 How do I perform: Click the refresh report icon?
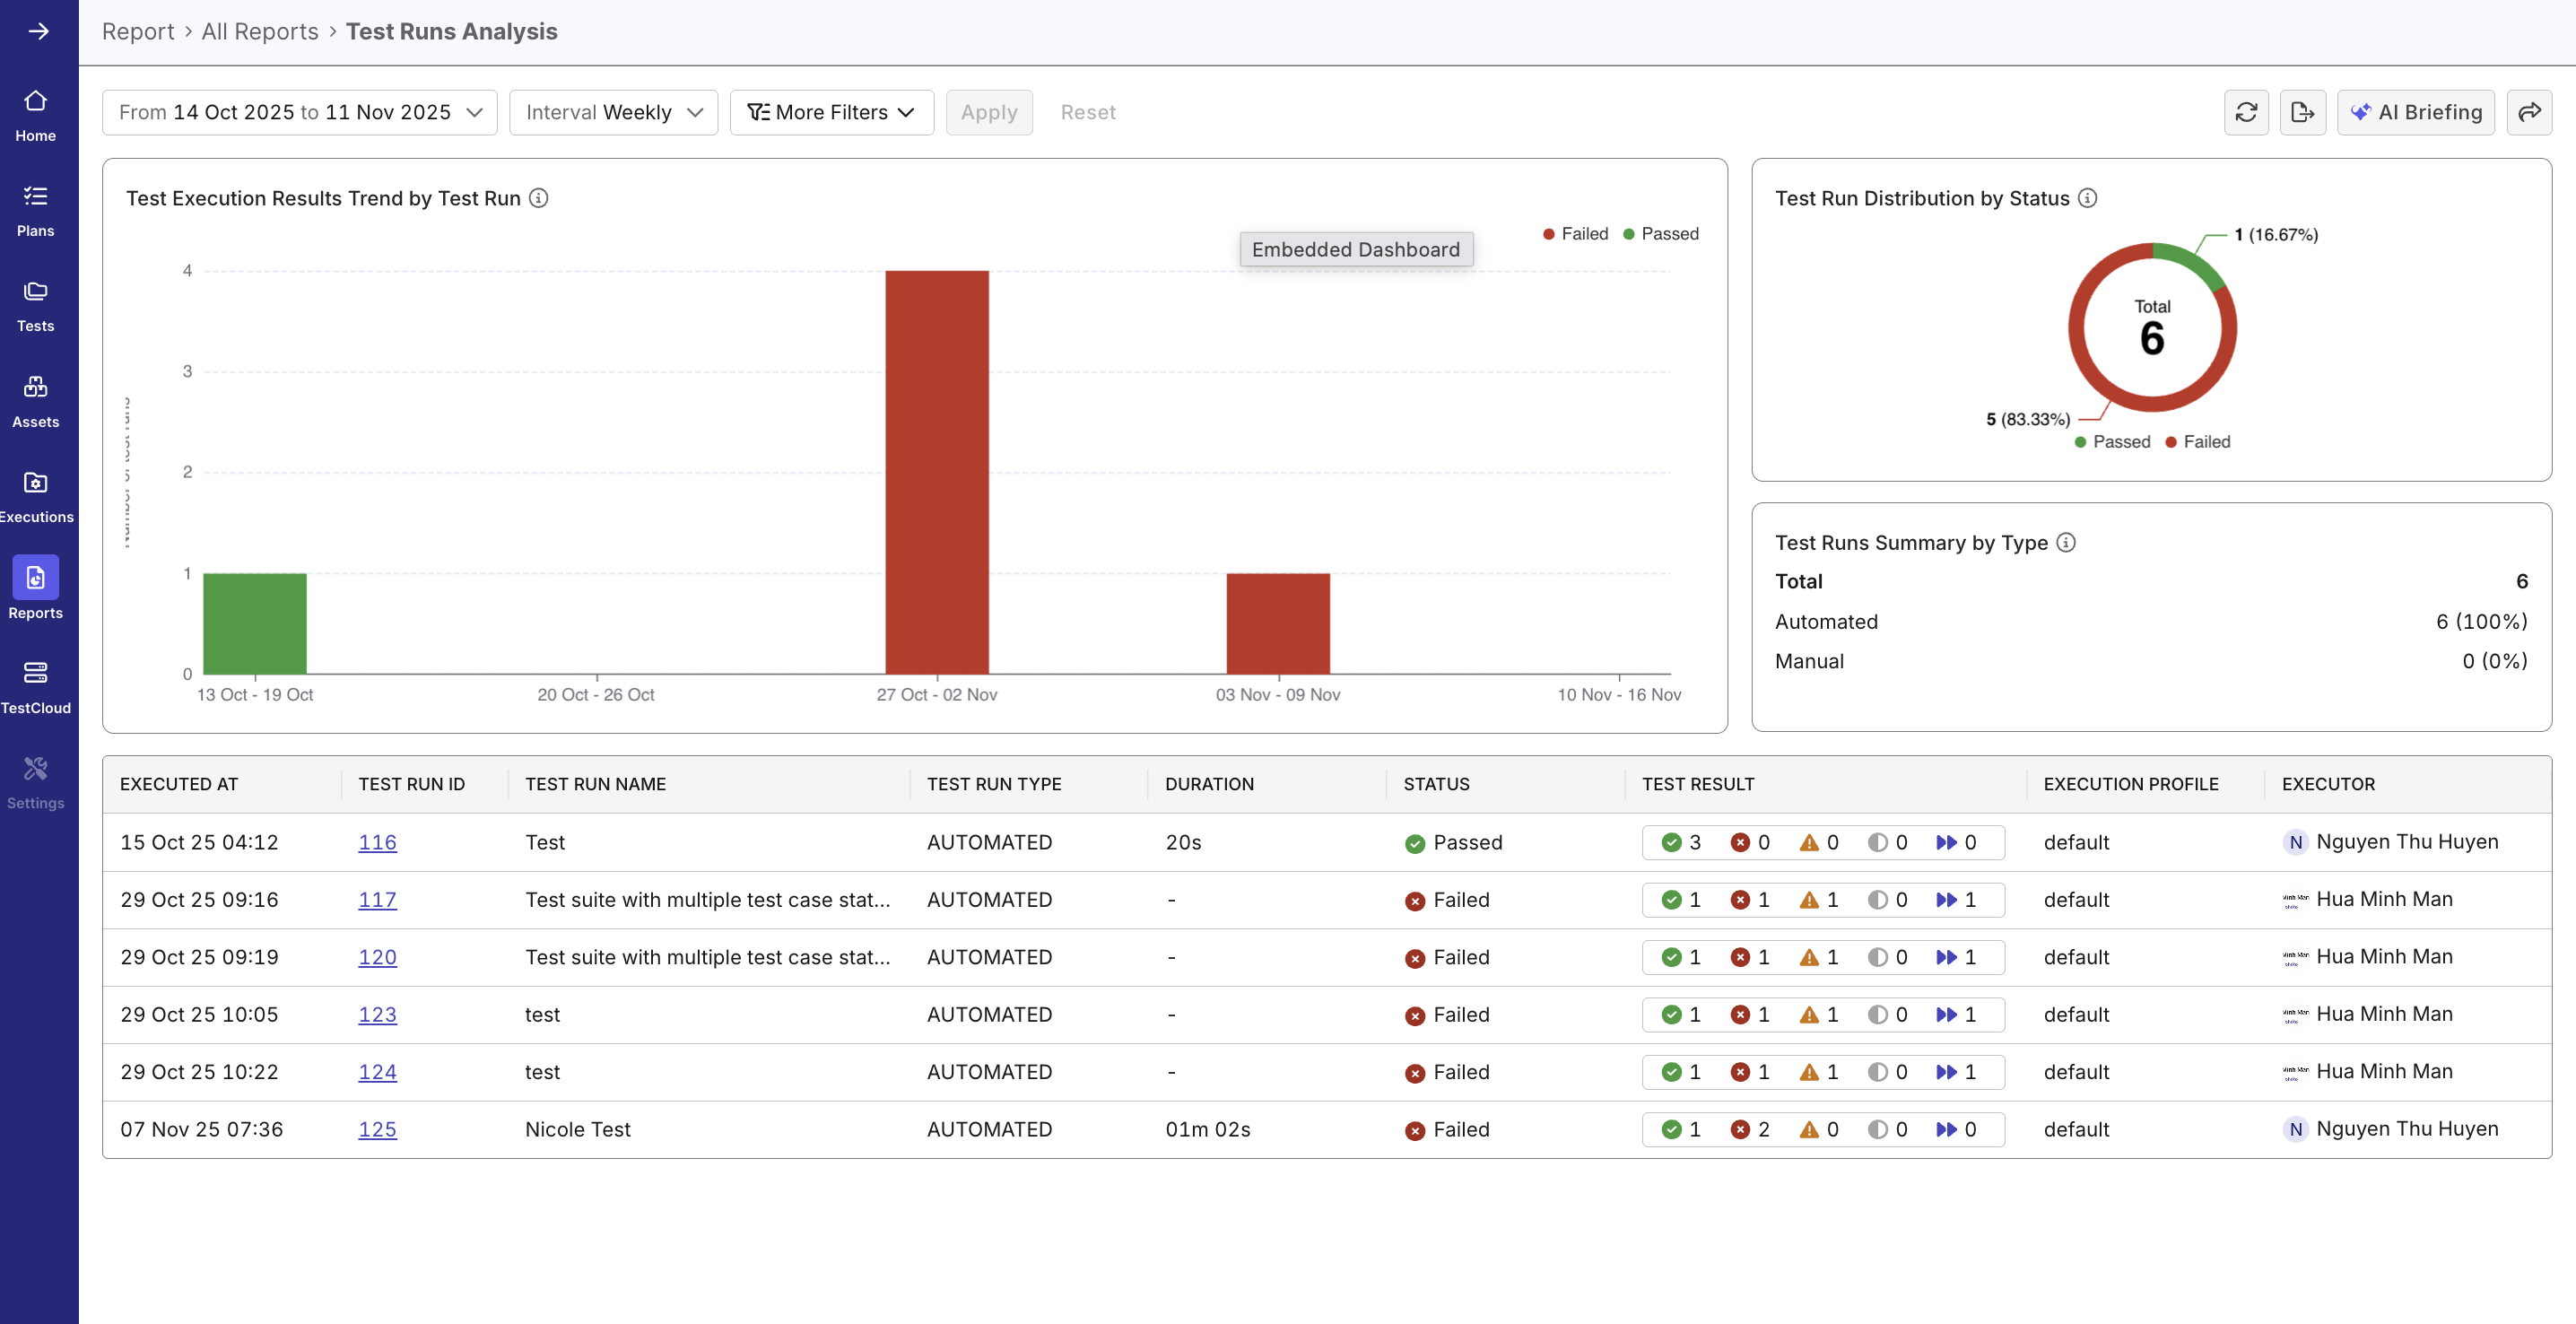coord(2247,112)
